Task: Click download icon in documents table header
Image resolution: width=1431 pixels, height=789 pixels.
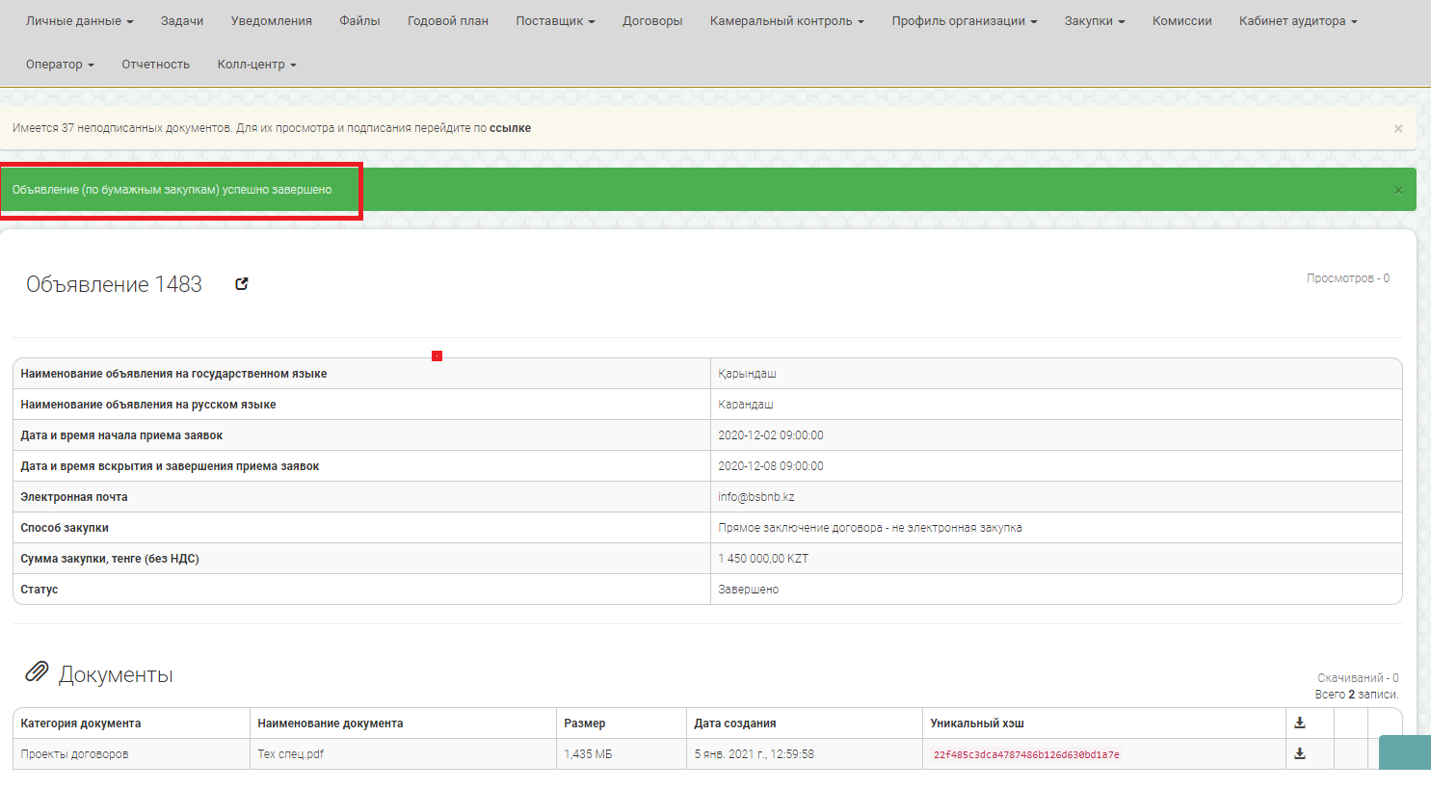Action: (1299, 723)
